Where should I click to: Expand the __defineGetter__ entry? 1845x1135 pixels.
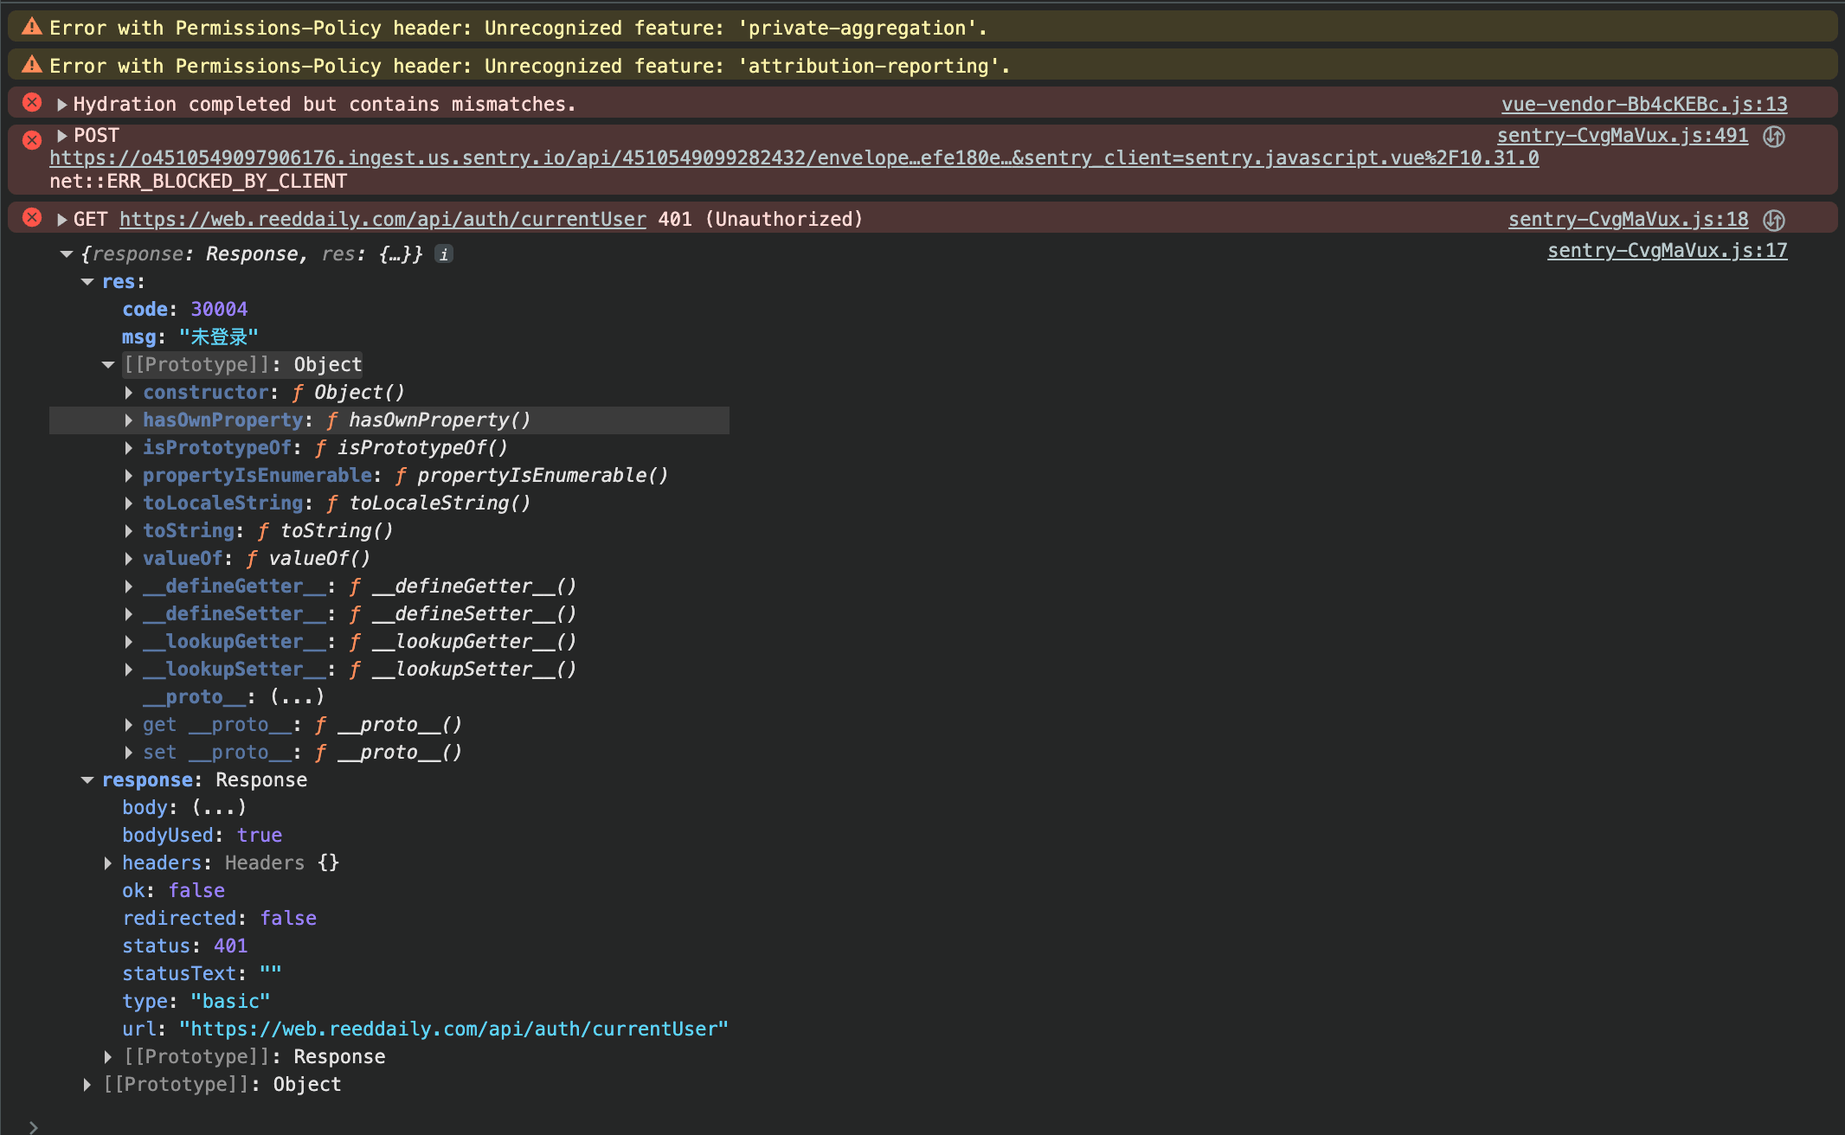click(x=129, y=587)
